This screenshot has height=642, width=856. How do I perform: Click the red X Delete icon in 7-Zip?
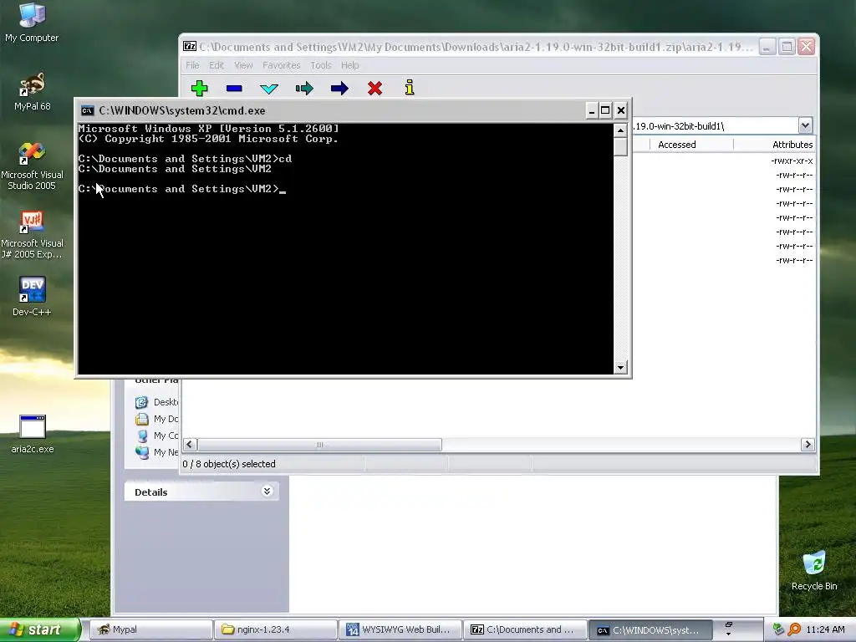point(374,88)
